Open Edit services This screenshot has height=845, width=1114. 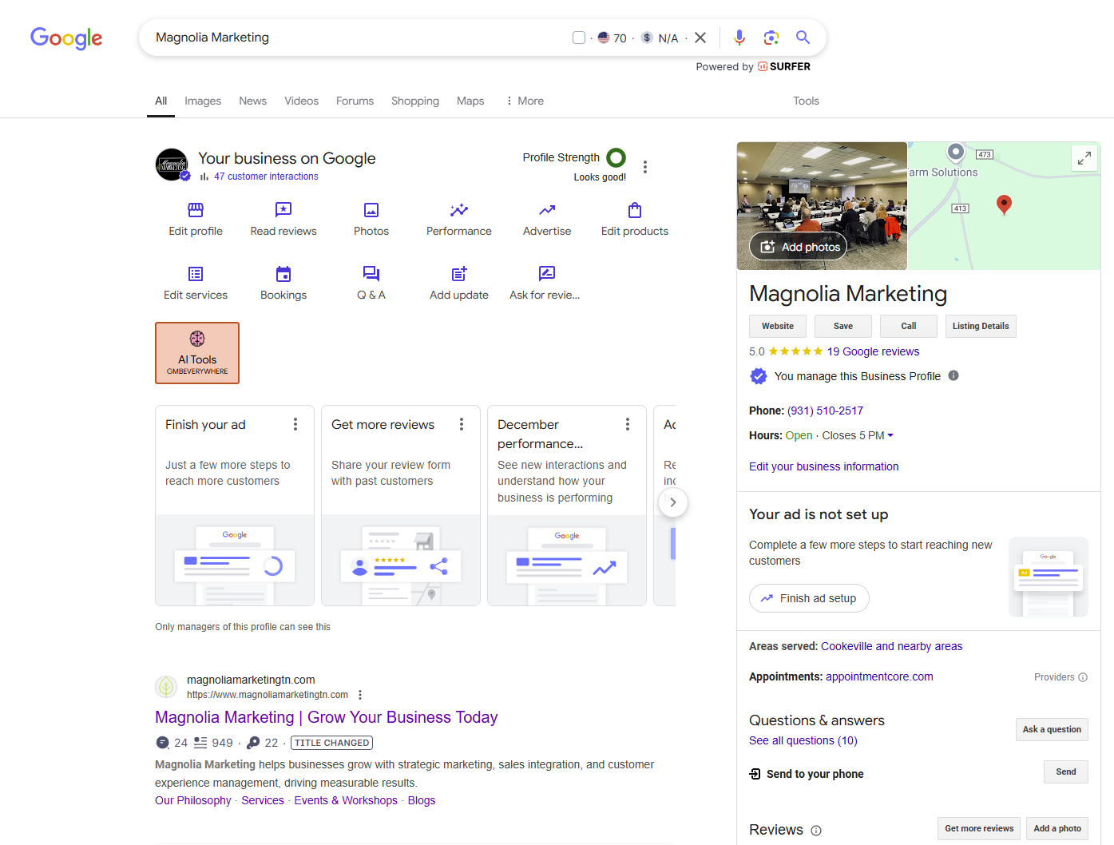pyautogui.click(x=196, y=284)
